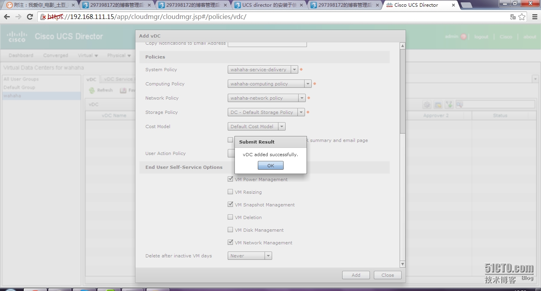This screenshot has width=541, height=291.
Task: Open the Cost Model dropdown
Action: pos(282,127)
